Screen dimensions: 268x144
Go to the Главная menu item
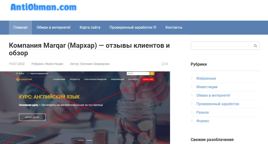(20, 27)
